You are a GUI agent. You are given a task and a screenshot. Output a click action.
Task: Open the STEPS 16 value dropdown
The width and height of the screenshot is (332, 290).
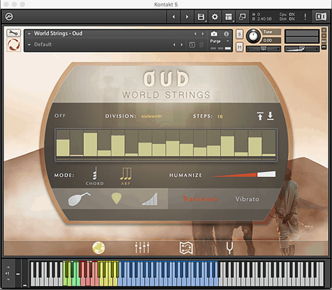coord(220,117)
